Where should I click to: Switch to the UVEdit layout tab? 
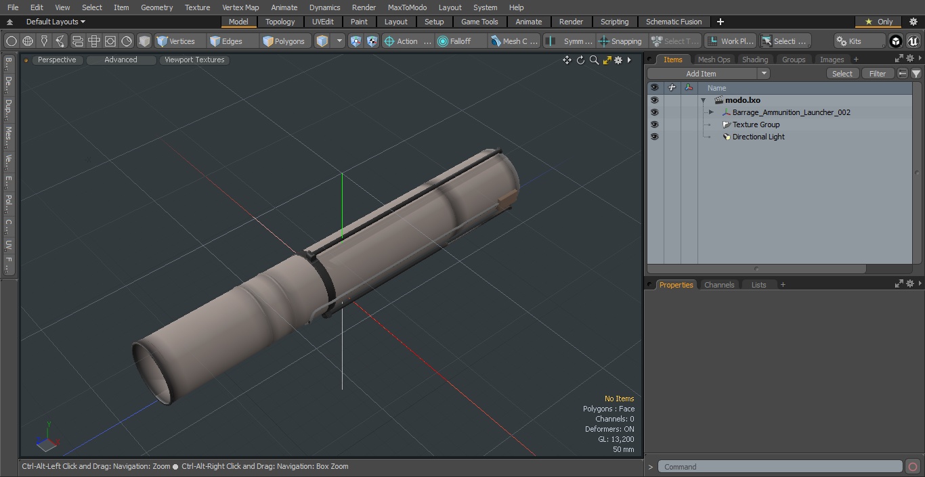tap(323, 22)
